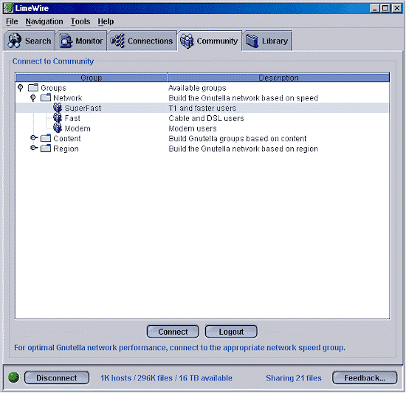This screenshot has height=393, width=406.
Task: Switch to the Library tab
Action: pos(267,41)
